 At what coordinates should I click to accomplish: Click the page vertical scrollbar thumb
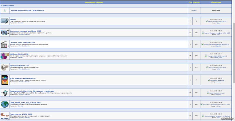click(234, 53)
